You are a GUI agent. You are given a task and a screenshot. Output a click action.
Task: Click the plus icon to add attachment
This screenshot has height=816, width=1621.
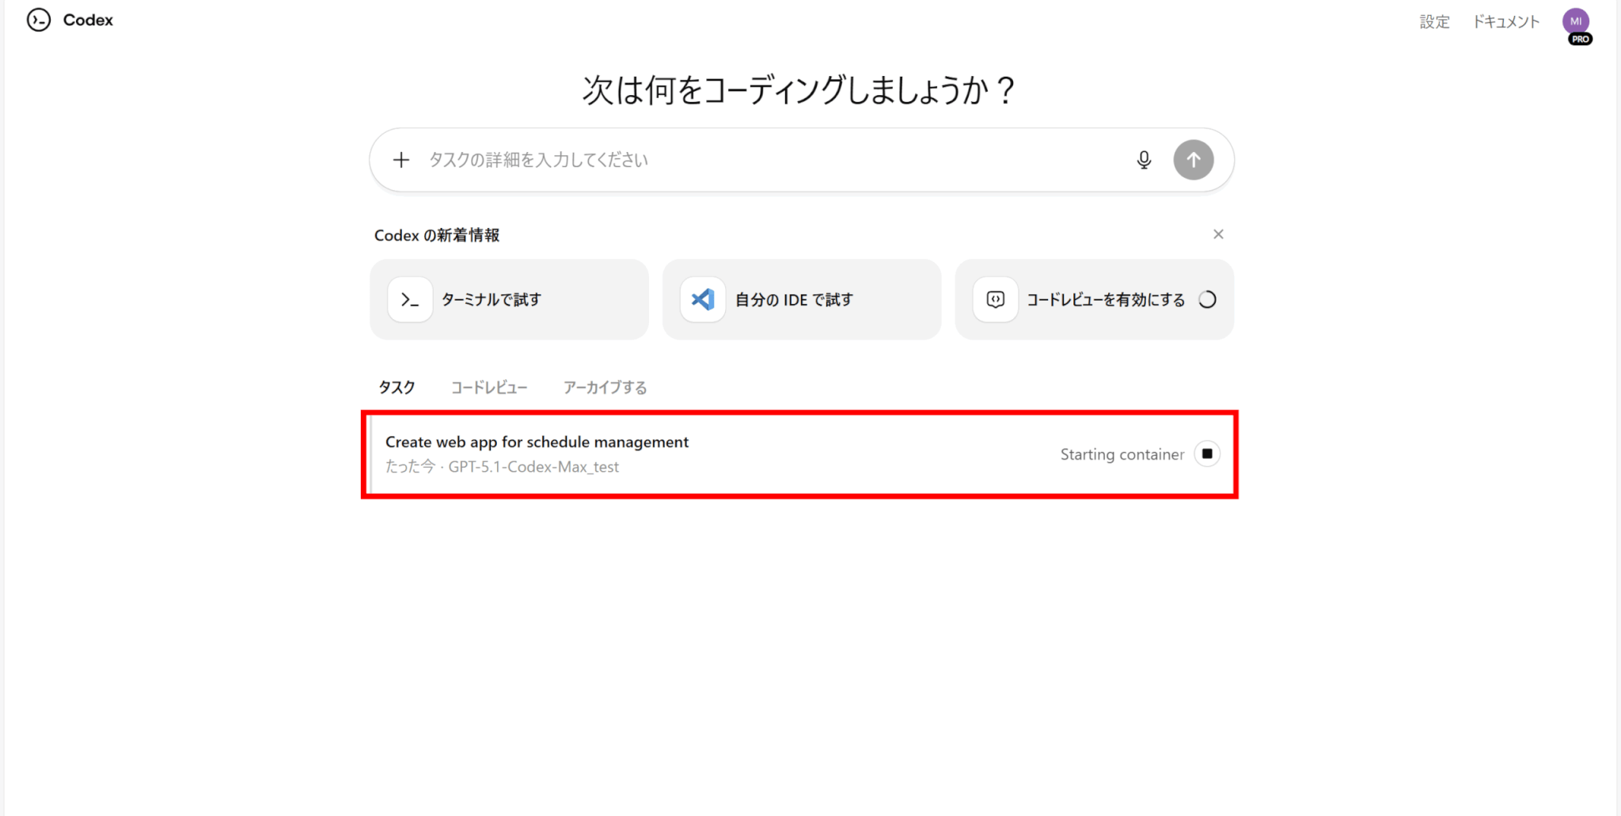point(401,160)
